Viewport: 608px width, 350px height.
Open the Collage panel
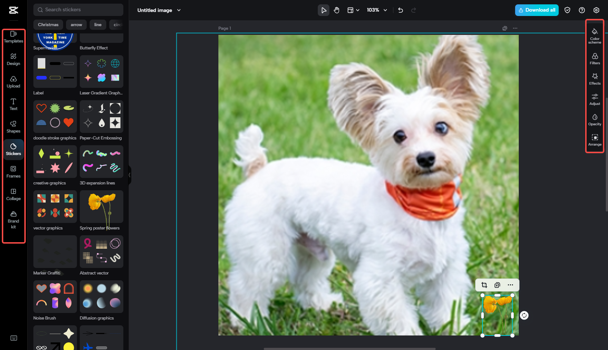pyautogui.click(x=13, y=195)
